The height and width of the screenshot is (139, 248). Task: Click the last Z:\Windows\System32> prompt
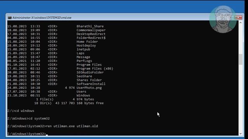pyautogui.click(x=27, y=134)
